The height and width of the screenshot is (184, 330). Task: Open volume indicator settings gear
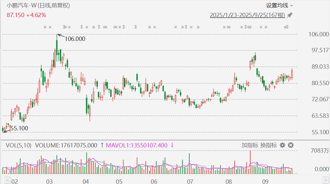283,145
